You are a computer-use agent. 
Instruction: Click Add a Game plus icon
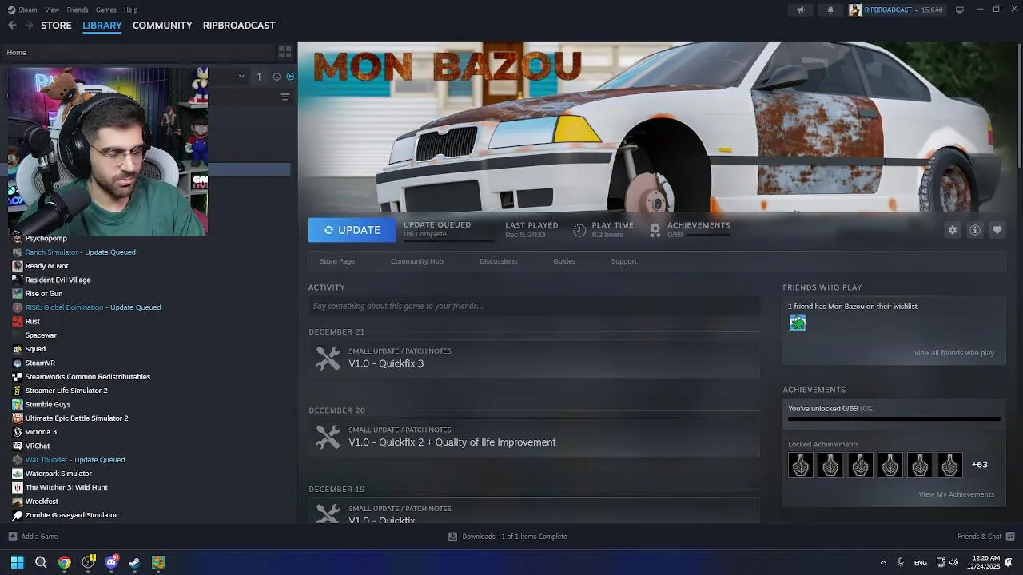point(12,537)
